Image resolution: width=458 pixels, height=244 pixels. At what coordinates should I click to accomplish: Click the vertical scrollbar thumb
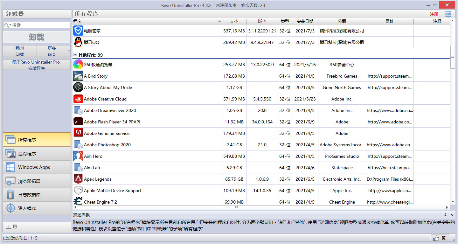coord(453,57)
